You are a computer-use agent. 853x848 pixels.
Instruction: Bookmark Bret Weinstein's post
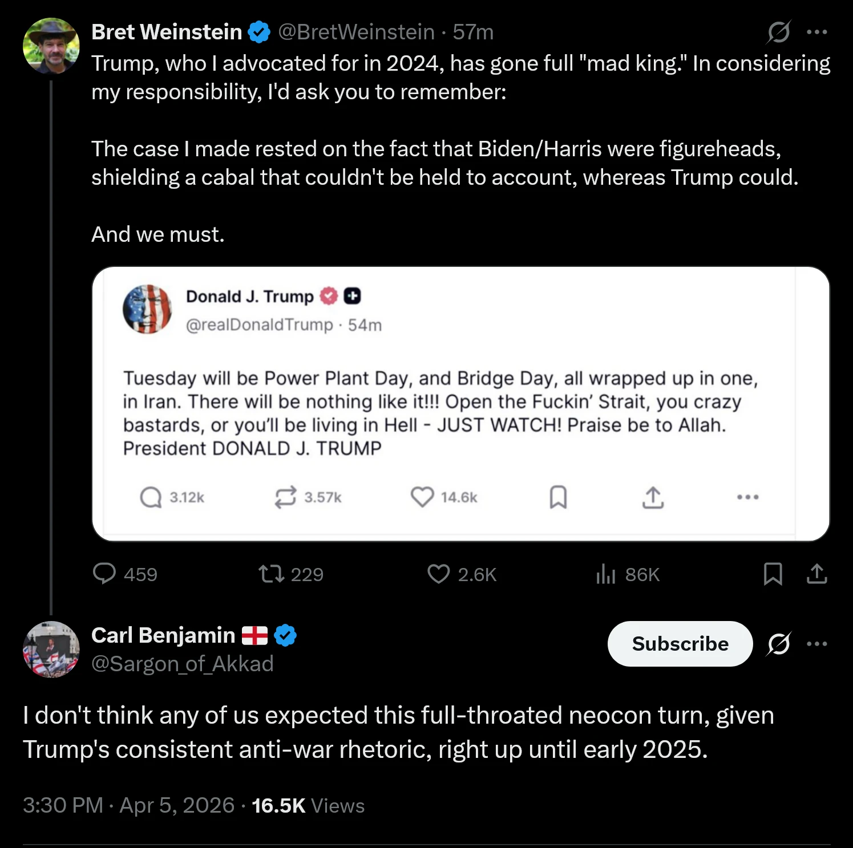tap(773, 574)
